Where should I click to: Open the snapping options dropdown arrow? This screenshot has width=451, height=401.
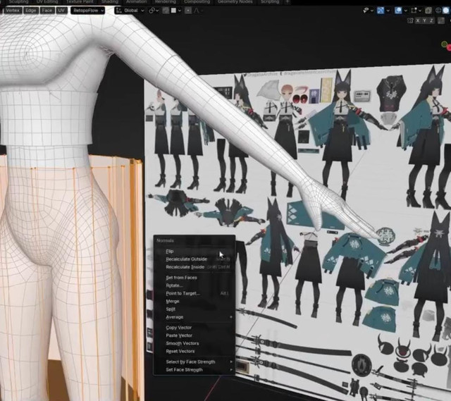(180, 11)
